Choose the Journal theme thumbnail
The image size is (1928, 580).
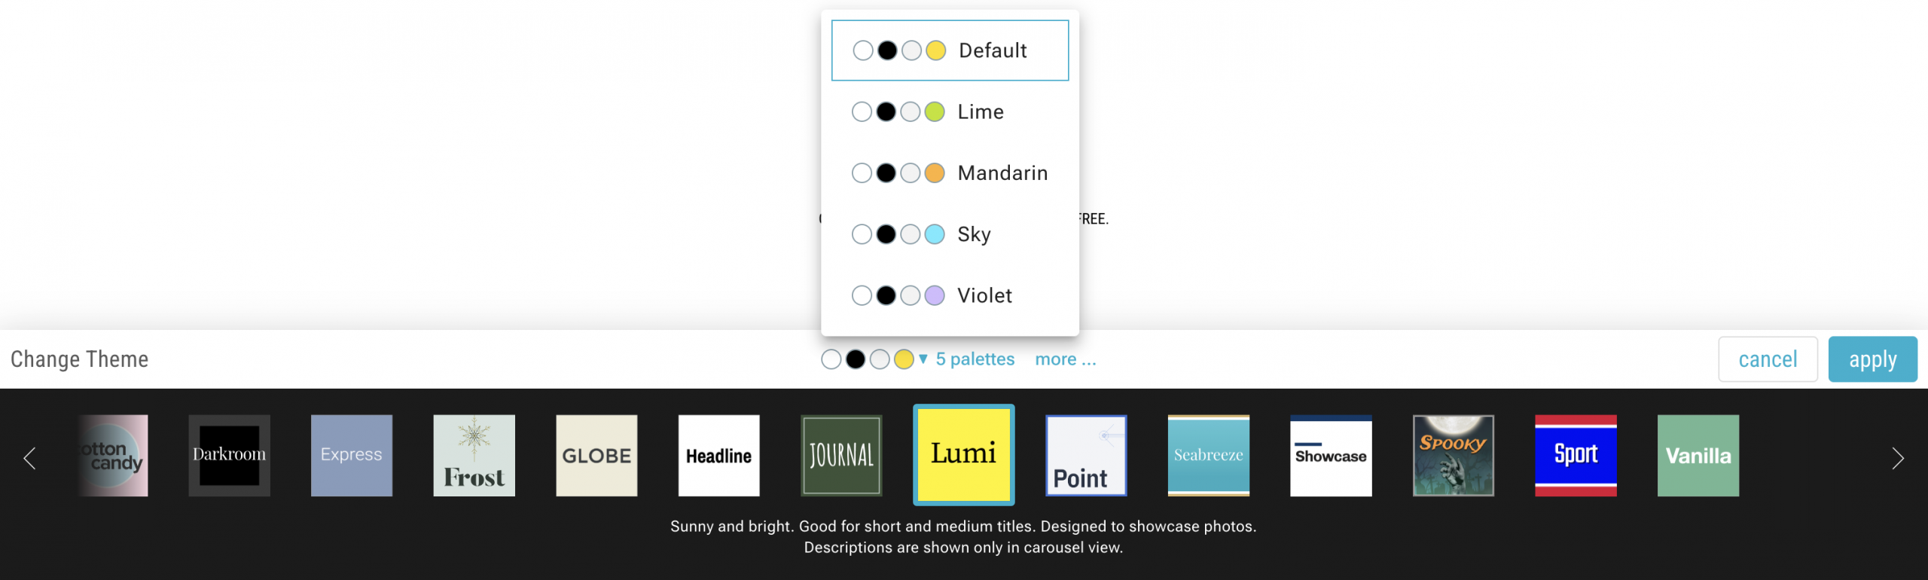point(841,455)
